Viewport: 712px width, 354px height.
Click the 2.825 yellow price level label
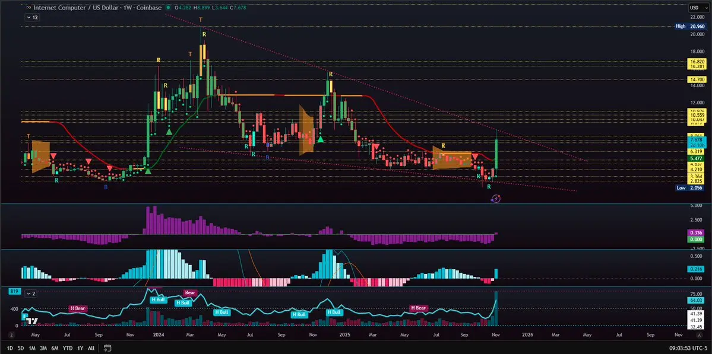coord(697,180)
